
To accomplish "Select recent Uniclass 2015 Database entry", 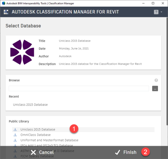I will (x=30, y=105).
